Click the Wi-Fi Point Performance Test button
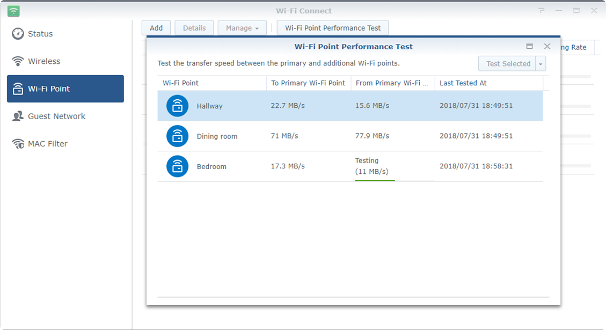 click(x=333, y=28)
